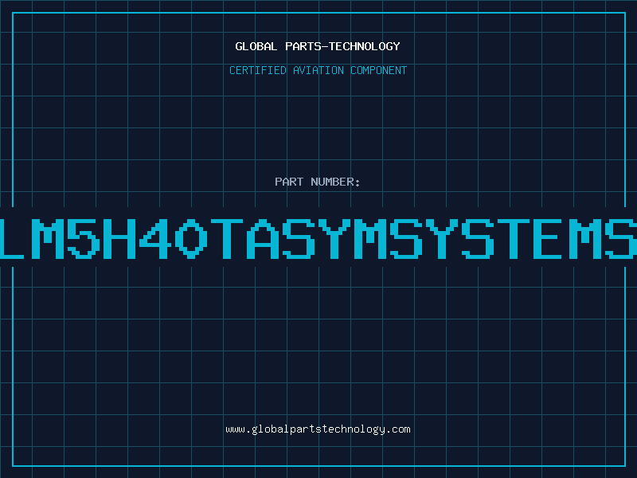Click the LM5H40TASYMSYSTEMS part number

318,238
